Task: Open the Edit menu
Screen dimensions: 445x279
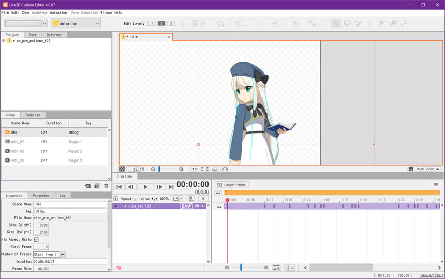Action: pyautogui.click(x=15, y=13)
